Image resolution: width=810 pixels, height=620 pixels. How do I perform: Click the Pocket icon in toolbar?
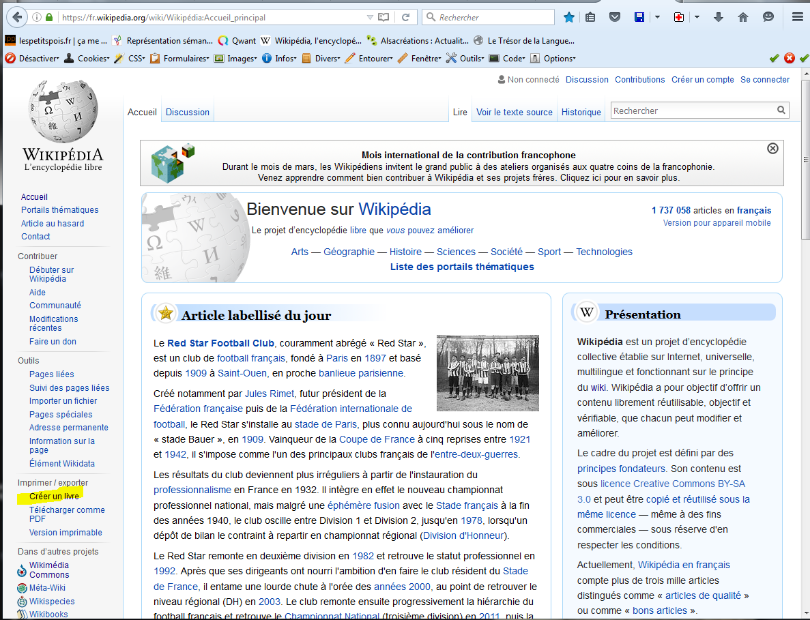tap(615, 17)
